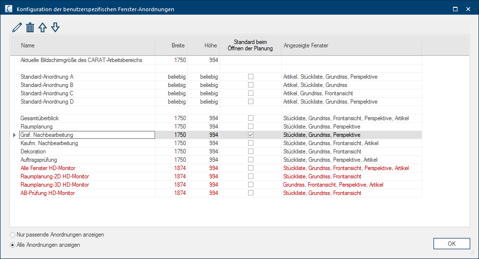Check the default checkbox for Raumplanung row
The image size is (479, 259).
[251, 127]
